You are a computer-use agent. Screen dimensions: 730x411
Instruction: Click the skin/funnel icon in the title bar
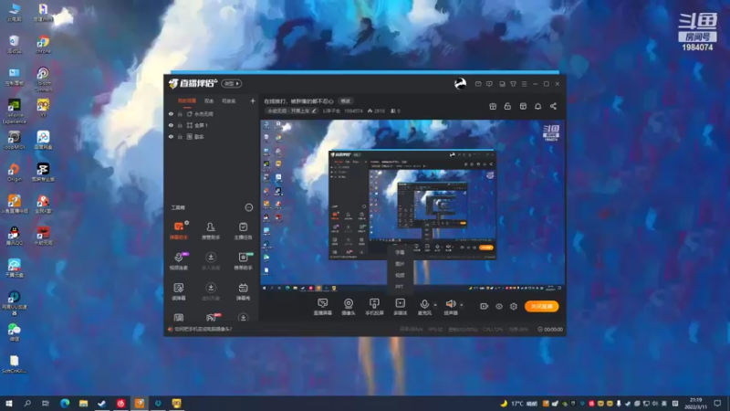(513, 84)
